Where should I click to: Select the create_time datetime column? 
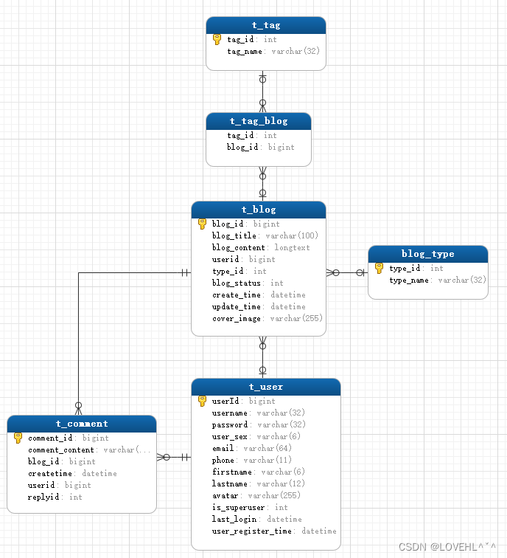click(259, 294)
